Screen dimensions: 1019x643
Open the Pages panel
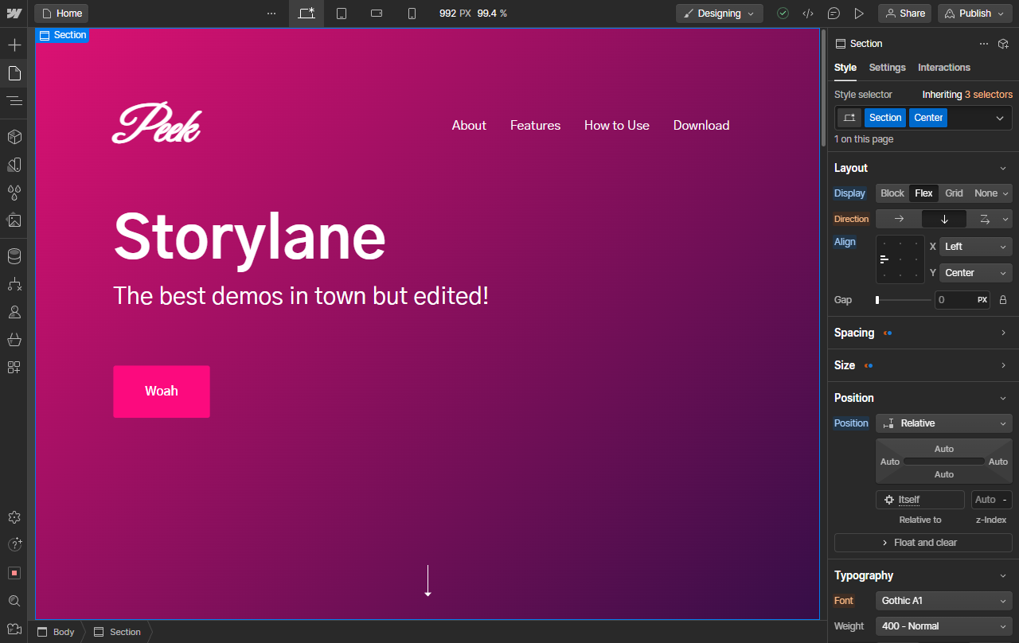pos(14,73)
